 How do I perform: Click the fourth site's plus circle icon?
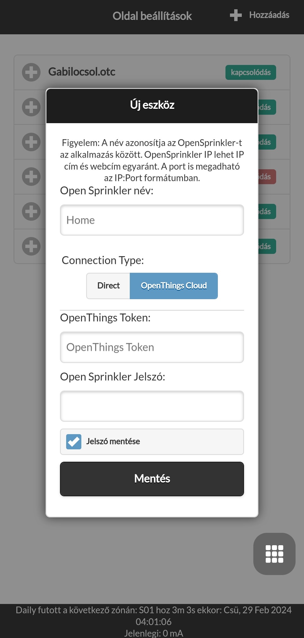(31, 177)
